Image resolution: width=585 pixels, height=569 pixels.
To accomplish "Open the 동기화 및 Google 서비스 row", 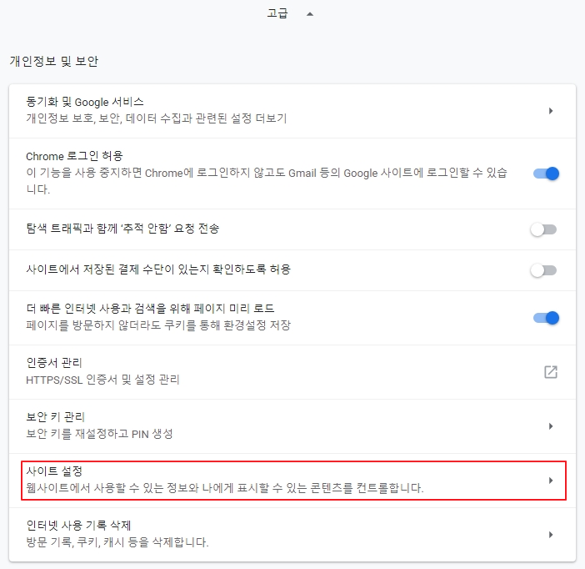I will tap(292, 111).
